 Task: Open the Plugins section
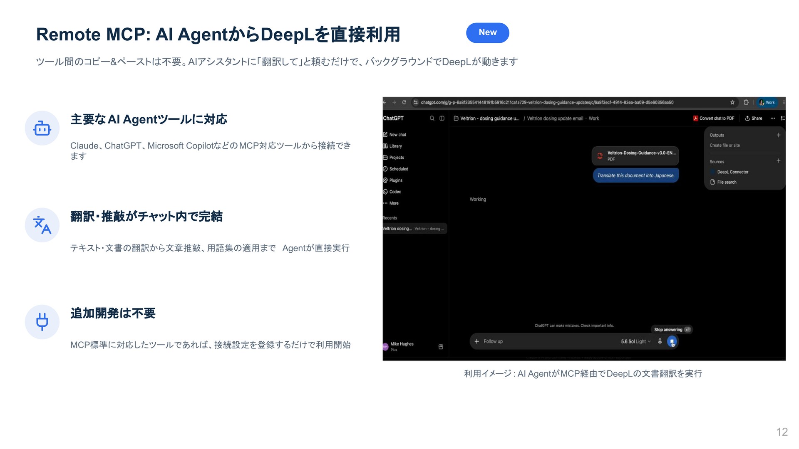coord(392,180)
